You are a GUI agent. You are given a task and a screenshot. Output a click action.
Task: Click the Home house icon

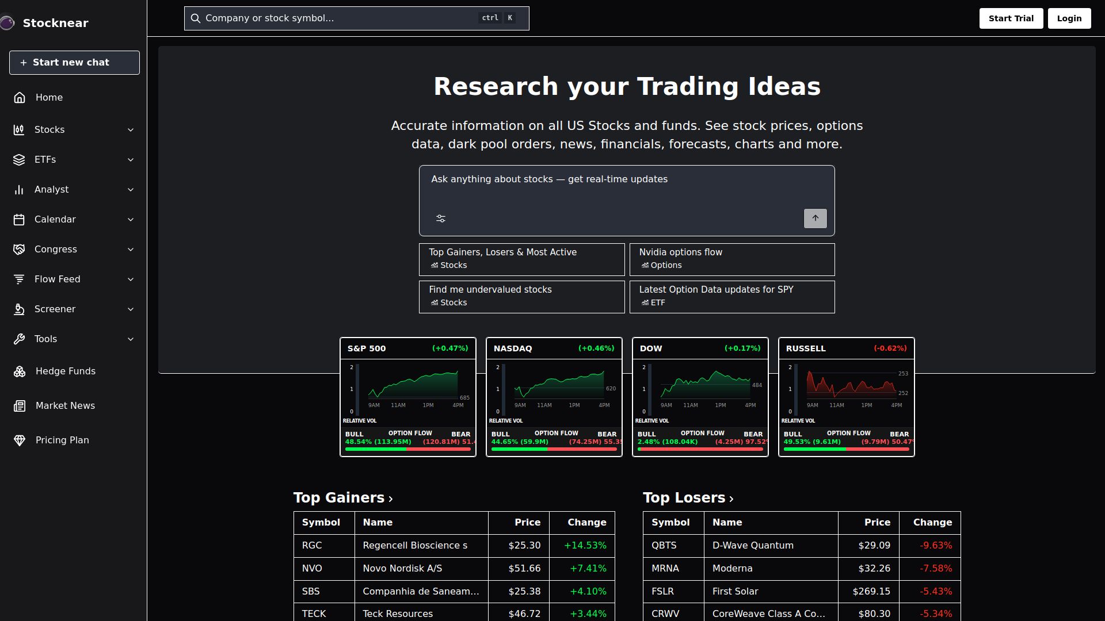click(x=20, y=98)
